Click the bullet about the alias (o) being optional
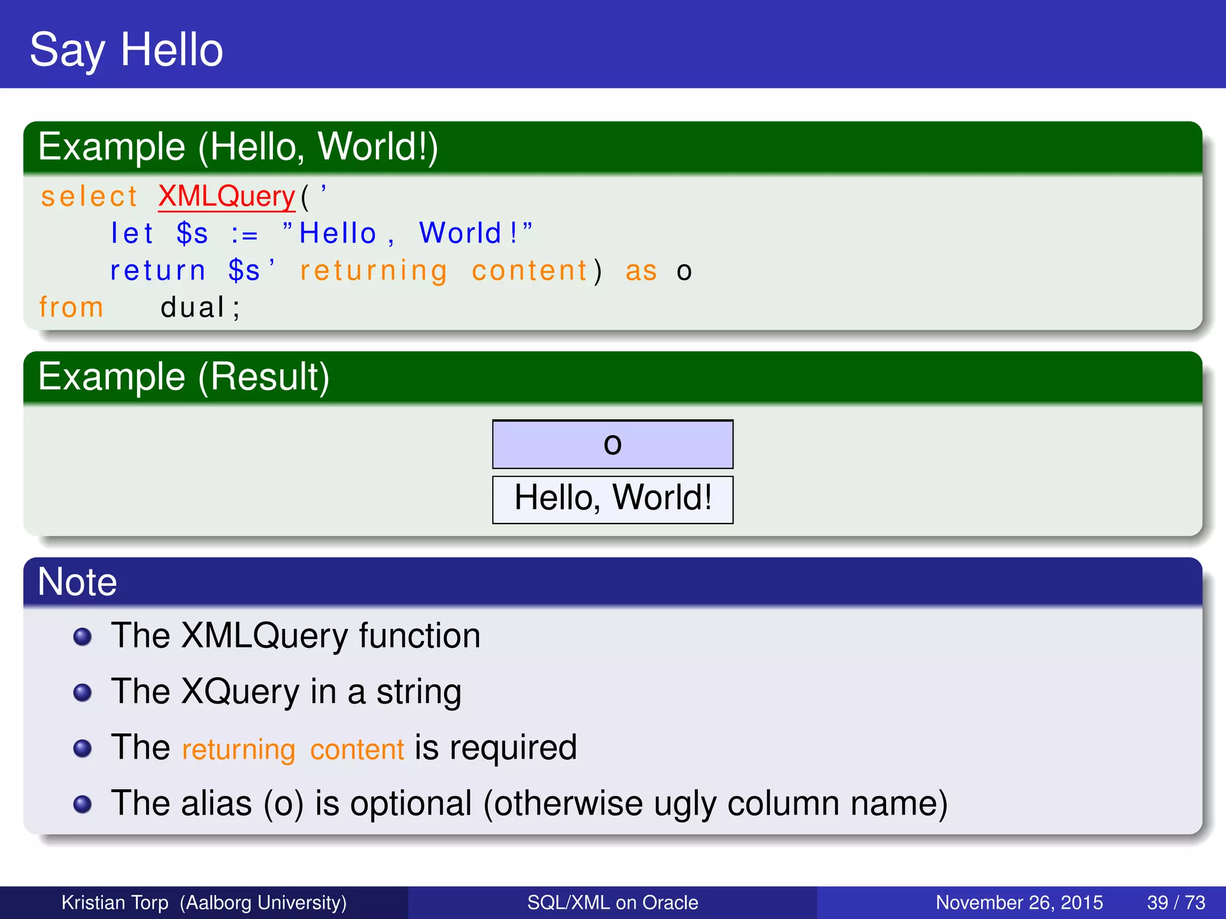The image size is (1226, 919). point(529,804)
